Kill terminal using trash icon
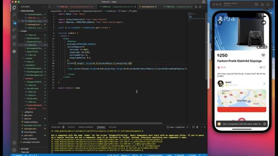 (x=197, y=127)
